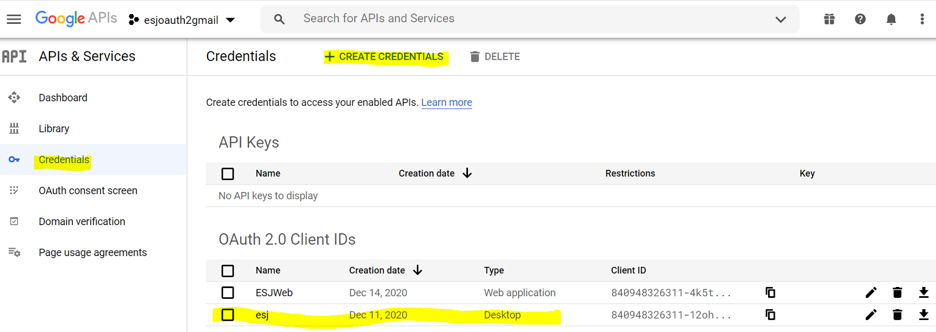Screen dimensions: 936x332
Task: Download the esj client JSON
Action: point(923,315)
